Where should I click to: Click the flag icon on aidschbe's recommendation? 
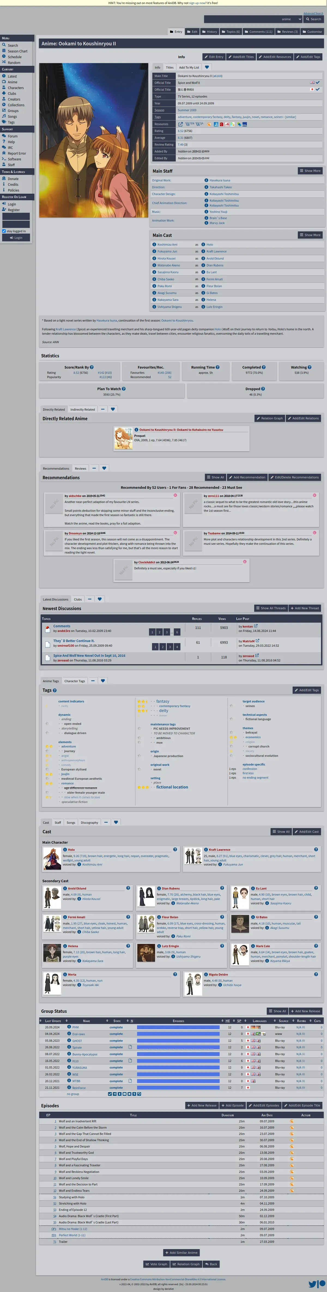point(175,495)
